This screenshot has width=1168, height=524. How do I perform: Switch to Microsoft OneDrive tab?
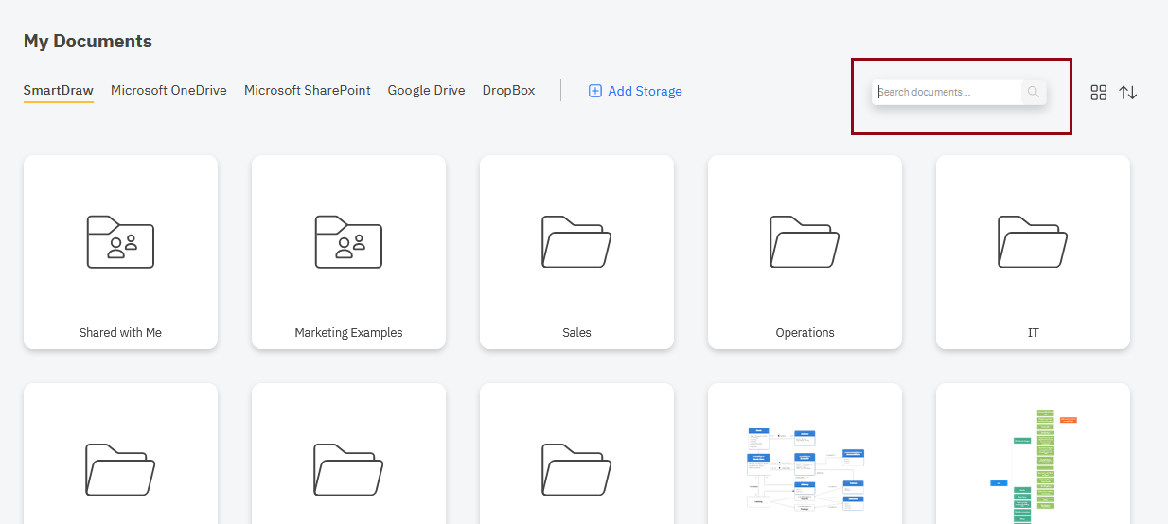click(168, 91)
